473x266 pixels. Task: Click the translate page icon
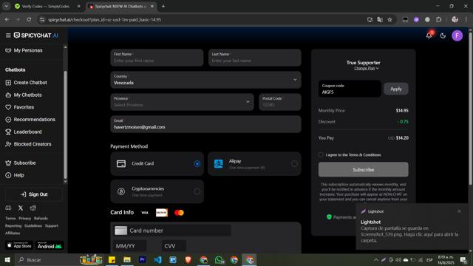click(380, 20)
